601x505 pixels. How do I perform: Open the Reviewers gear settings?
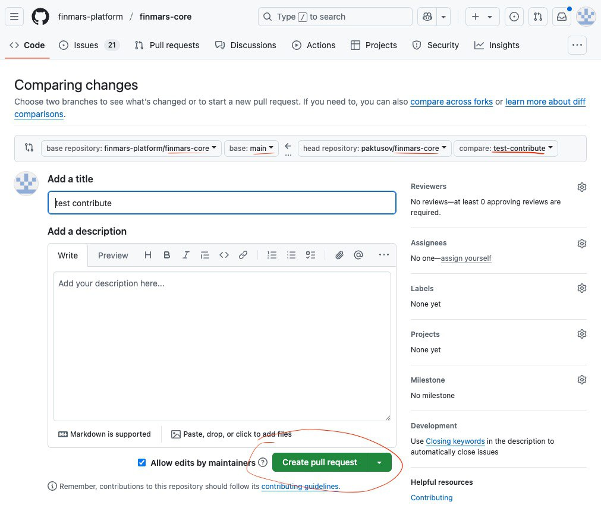coord(582,187)
